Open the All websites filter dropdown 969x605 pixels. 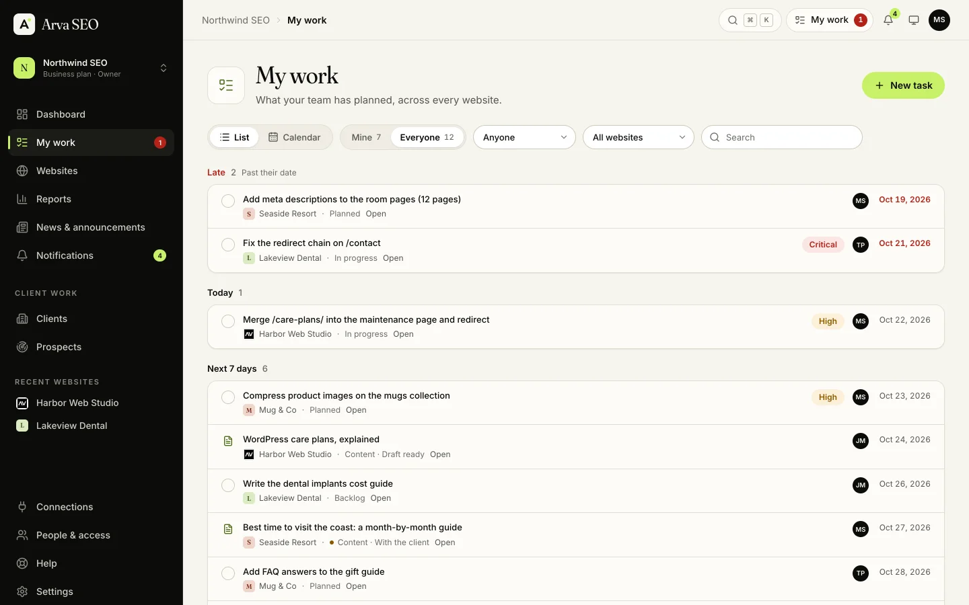[x=638, y=137]
